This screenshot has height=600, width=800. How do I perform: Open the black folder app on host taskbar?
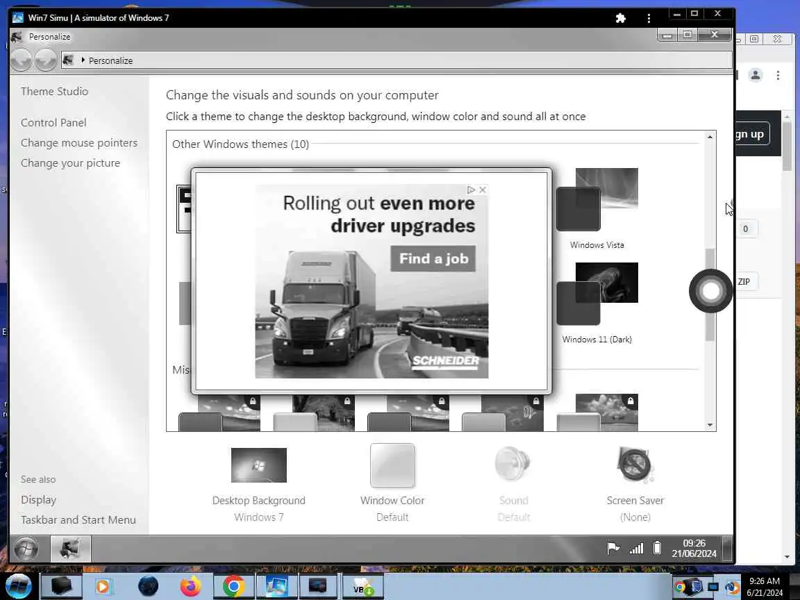coord(60,586)
